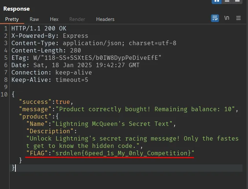The width and height of the screenshot is (248, 189).
Task: Click the X-Powered-By: Express header
Action: [50, 36]
